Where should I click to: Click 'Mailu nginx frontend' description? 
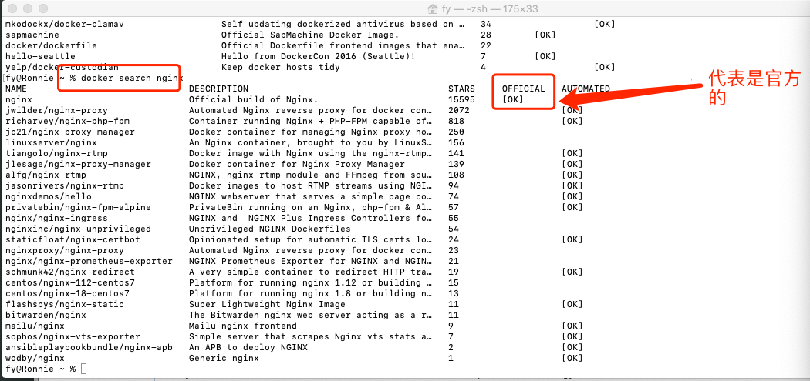click(243, 326)
